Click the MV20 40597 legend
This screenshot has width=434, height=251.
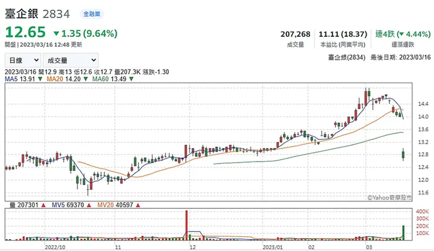[x=115, y=205]
